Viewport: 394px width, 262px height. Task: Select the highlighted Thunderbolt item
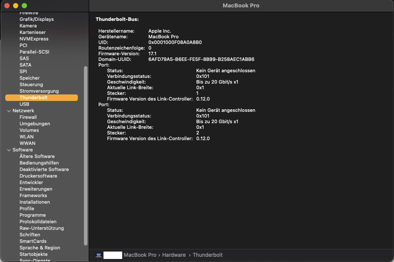tap(41, 98)
